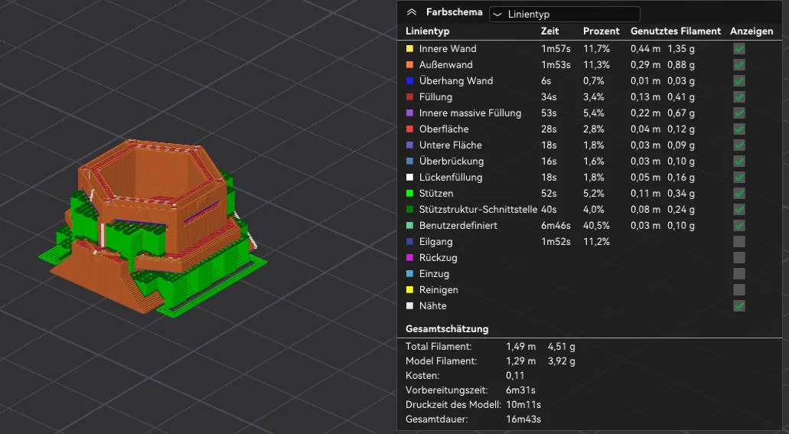Click the bright green Stützen swatch
Screen dimensions: 789x434
coord(409,194)
